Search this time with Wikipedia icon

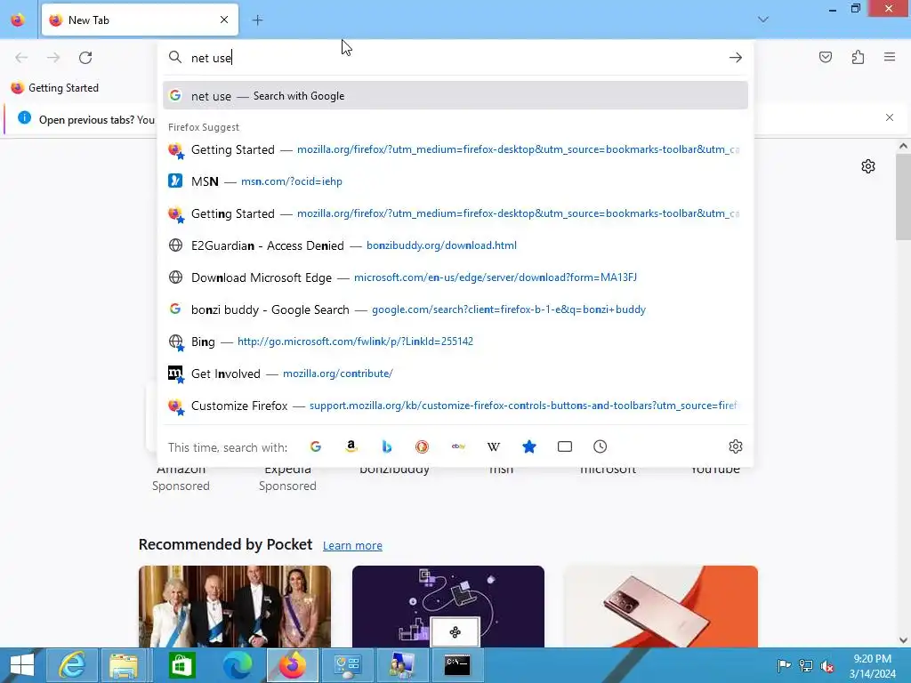click(493, 446)
